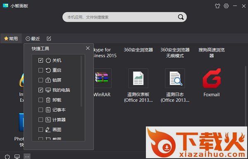This screenshot has width=248, height=159.
Task: Click the 计算器 label text
Action: (59, 120)
